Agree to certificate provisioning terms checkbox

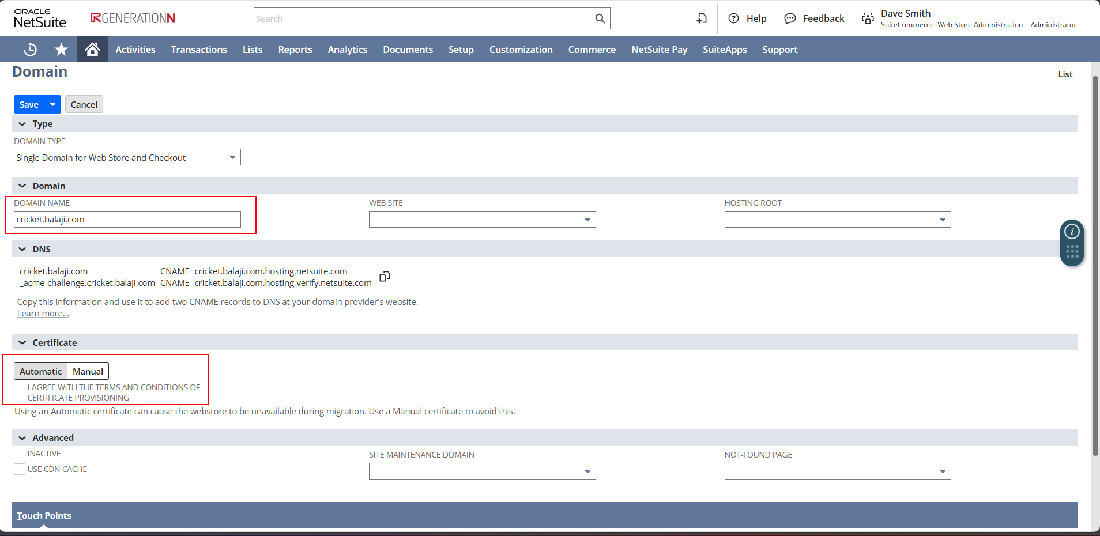pos(20,389)
